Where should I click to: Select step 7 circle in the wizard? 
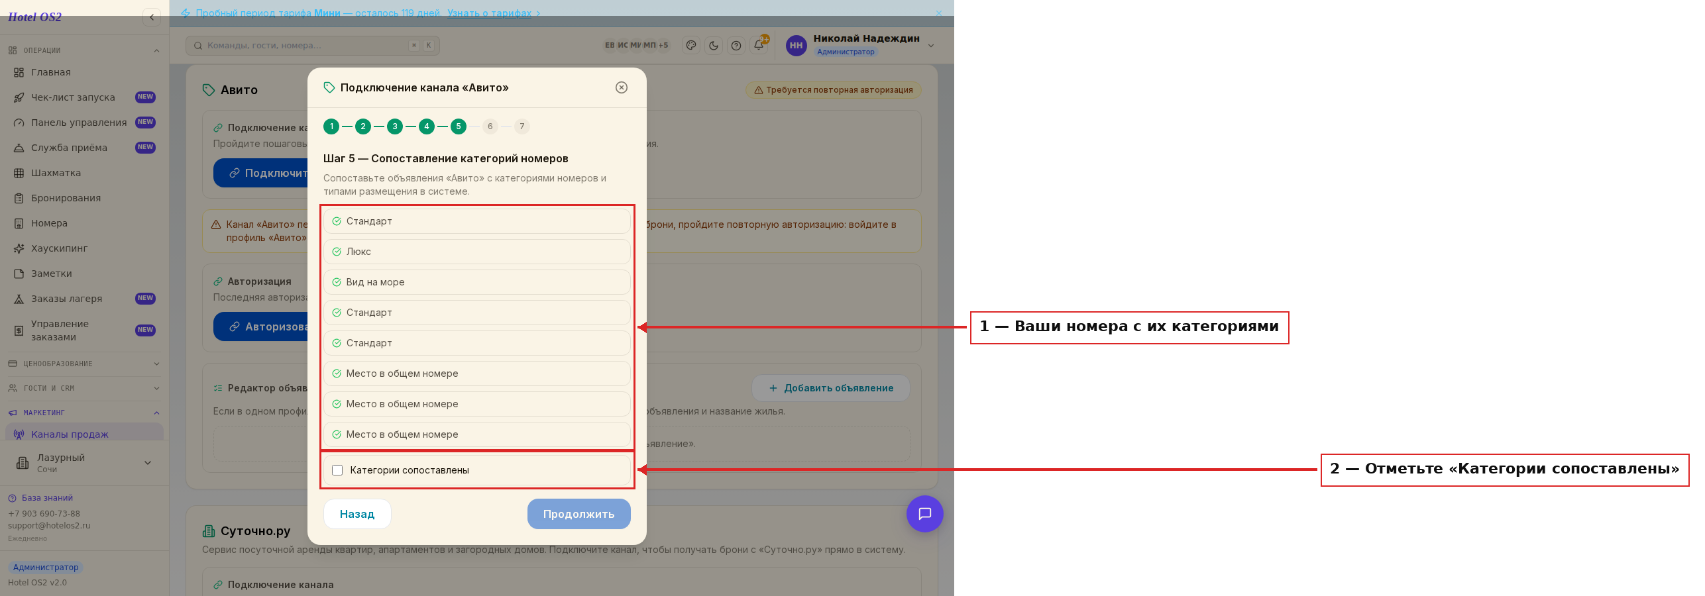[522, 126]
